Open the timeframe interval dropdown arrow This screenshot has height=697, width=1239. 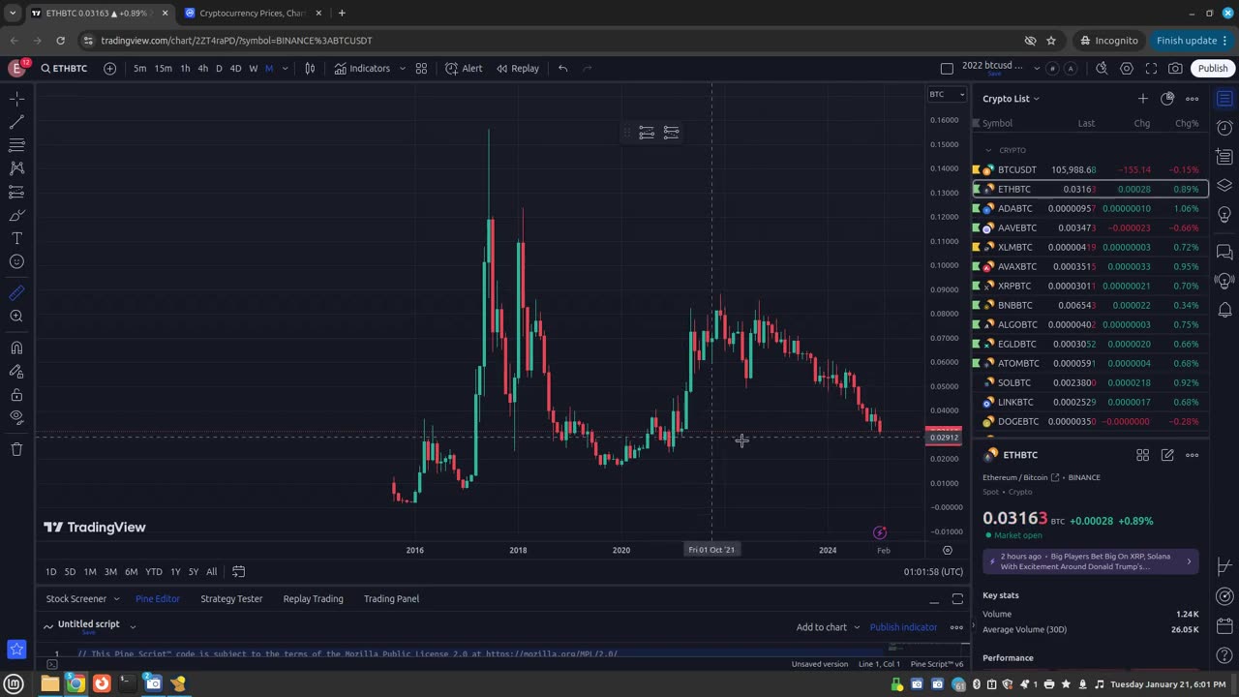pos(285,69)
